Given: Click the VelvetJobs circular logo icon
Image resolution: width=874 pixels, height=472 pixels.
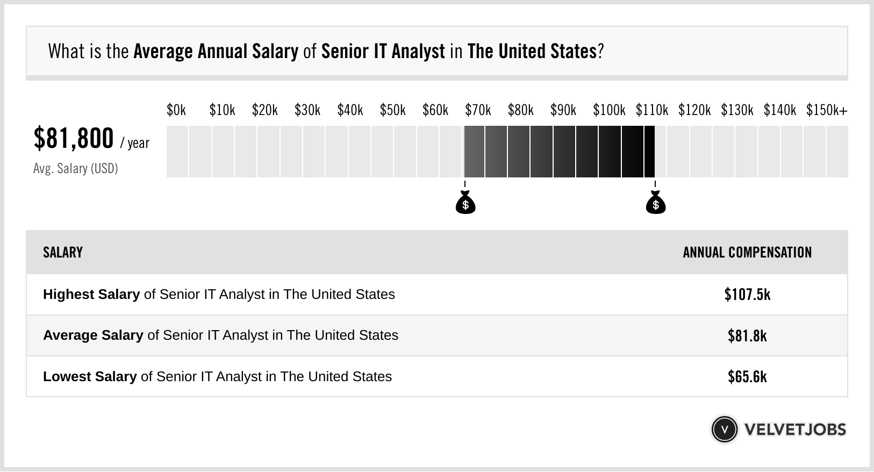Looking at the screenshot, I should [724, 429].
